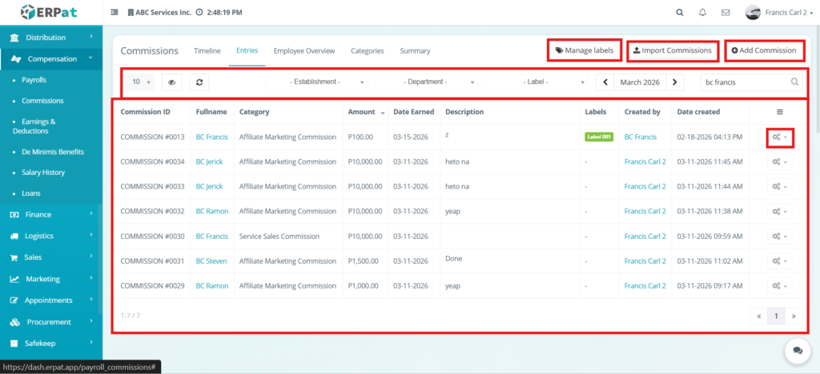Open the chat bubble widget
This screenshot has height=374, width=820.
(797, 350)
